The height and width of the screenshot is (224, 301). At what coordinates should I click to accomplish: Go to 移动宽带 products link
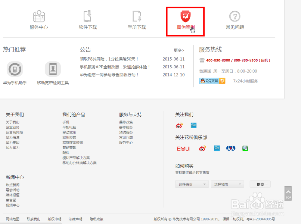(69, 132)
